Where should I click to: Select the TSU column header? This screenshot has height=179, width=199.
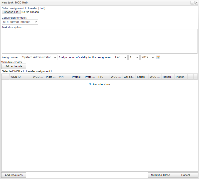103,77
